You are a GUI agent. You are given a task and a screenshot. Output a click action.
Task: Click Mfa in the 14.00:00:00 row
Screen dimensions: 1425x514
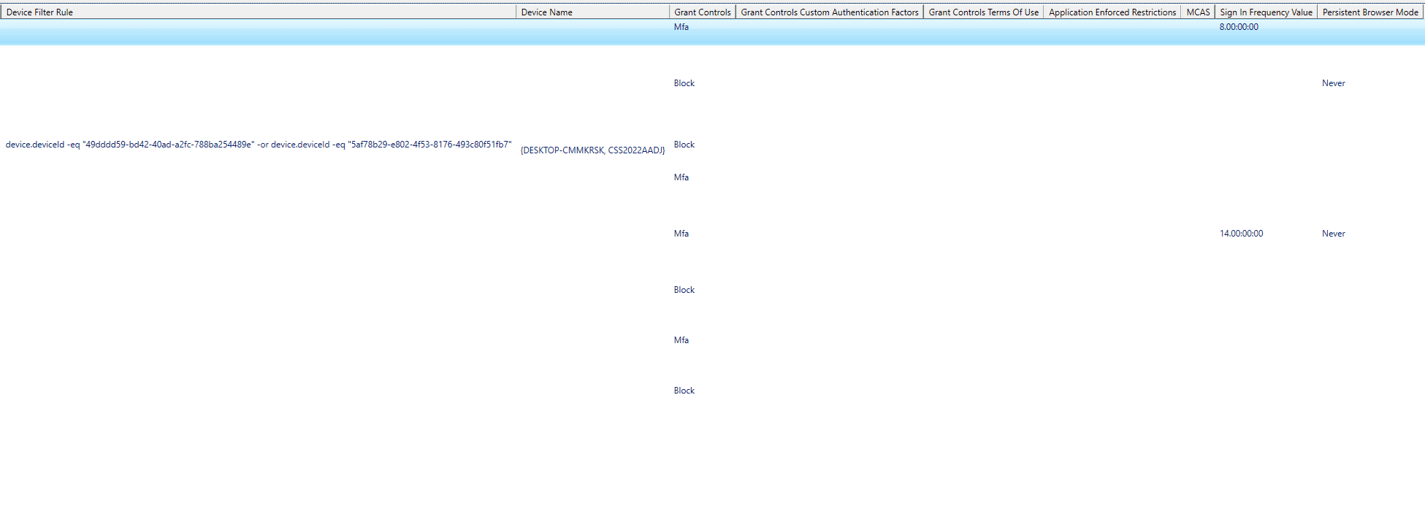pyautogui.click(x=681, y=234)
